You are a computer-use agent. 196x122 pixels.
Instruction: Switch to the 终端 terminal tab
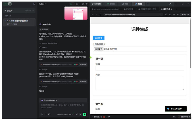pos(124,4)
